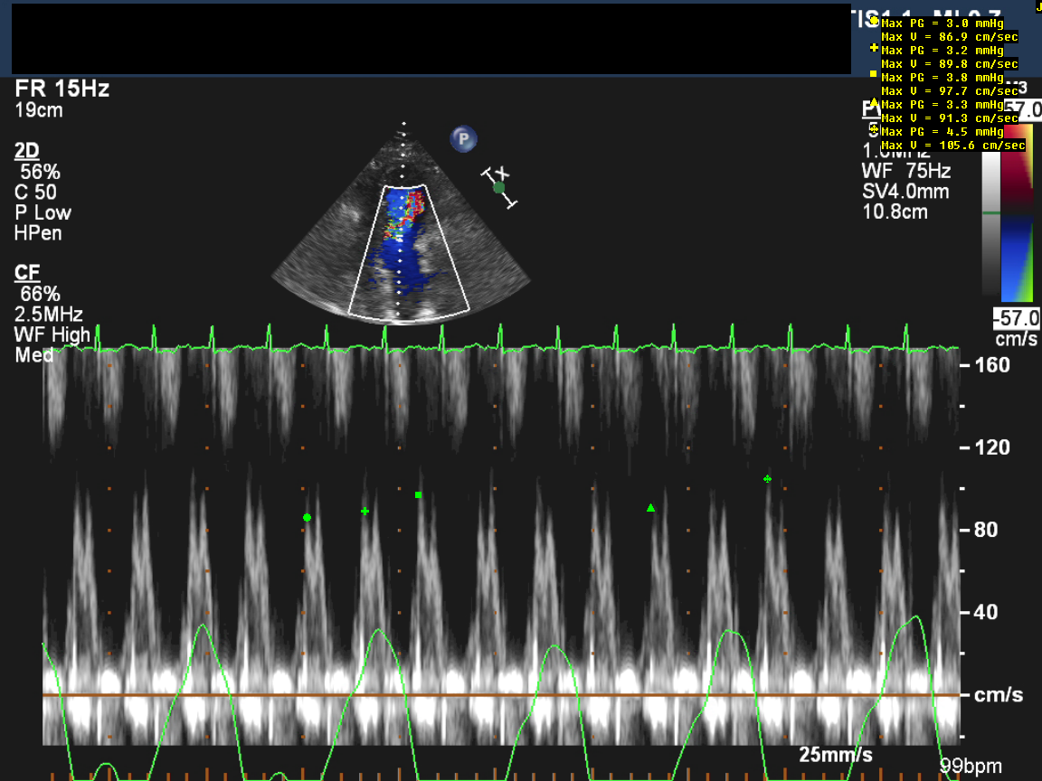Click the grayscale bar's green baseline marker

(992, 213)
